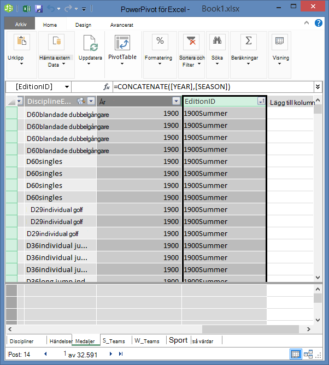Click the Urklipp clipboard icon
Viewport: 329px width, 365px height.
pos(22,42)
